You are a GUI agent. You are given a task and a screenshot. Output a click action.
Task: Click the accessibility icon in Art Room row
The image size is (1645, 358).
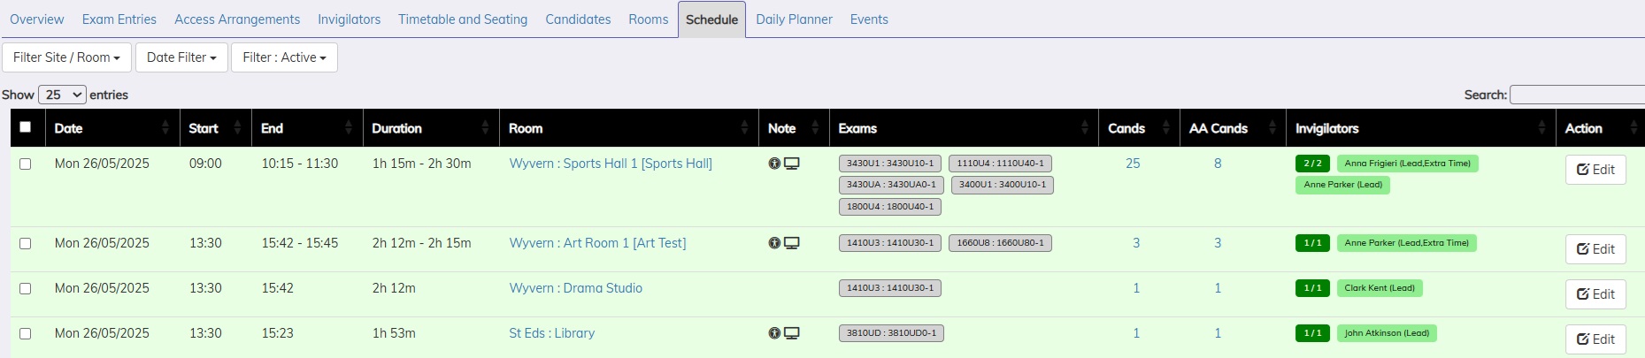pyautogui.click(x=774, y=243)
